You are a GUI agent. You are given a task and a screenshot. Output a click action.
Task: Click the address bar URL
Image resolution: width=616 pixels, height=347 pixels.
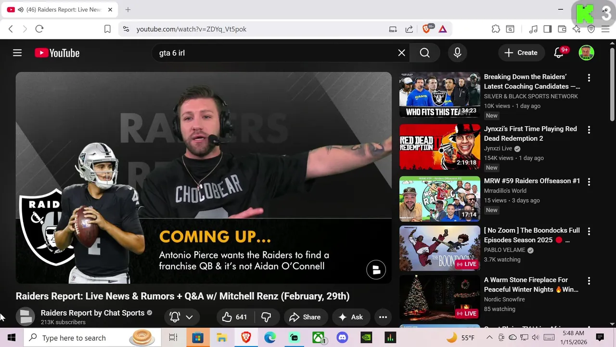coord(192,29)
